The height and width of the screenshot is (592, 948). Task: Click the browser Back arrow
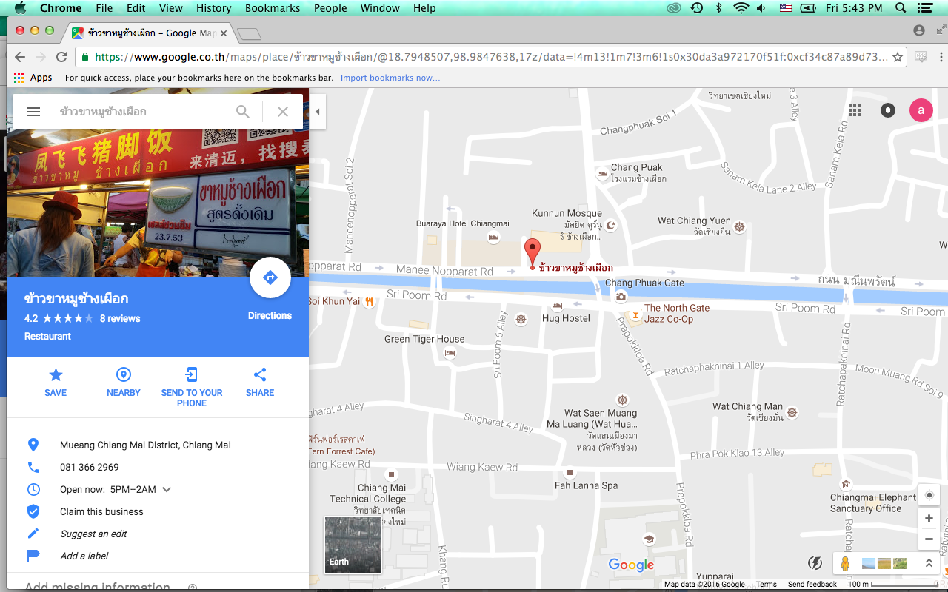point(20,57)
